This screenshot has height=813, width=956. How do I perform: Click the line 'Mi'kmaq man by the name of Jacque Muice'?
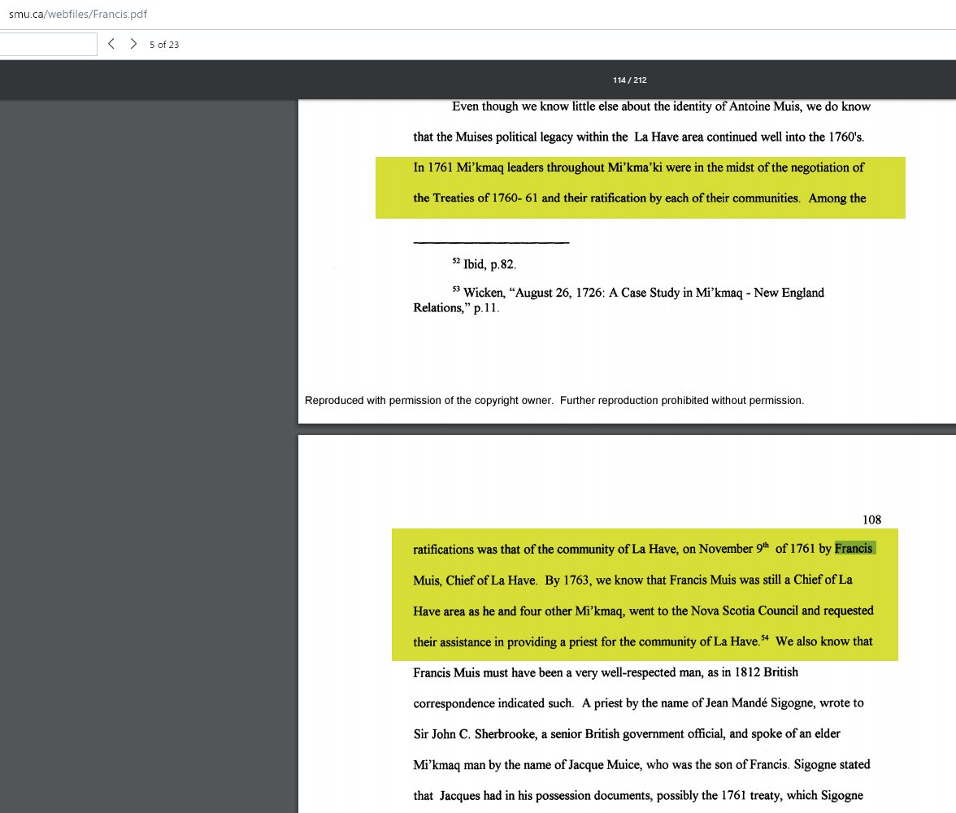(641, 765)
